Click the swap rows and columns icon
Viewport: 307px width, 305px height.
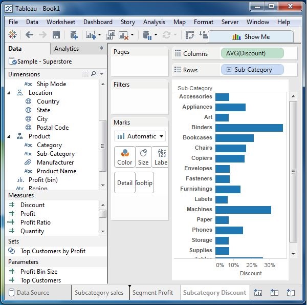190,35
